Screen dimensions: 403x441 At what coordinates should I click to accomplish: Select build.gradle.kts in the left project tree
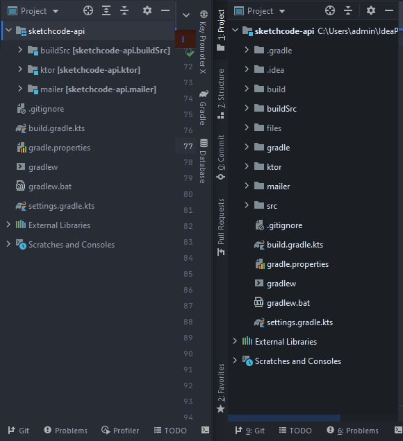(x=57, y=128)
